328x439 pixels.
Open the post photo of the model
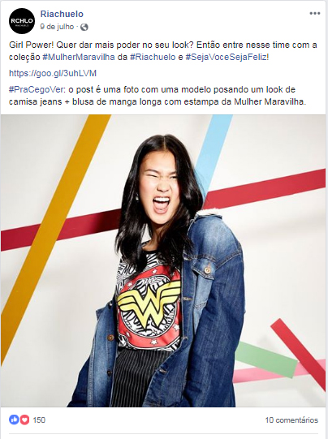(164, 260)
